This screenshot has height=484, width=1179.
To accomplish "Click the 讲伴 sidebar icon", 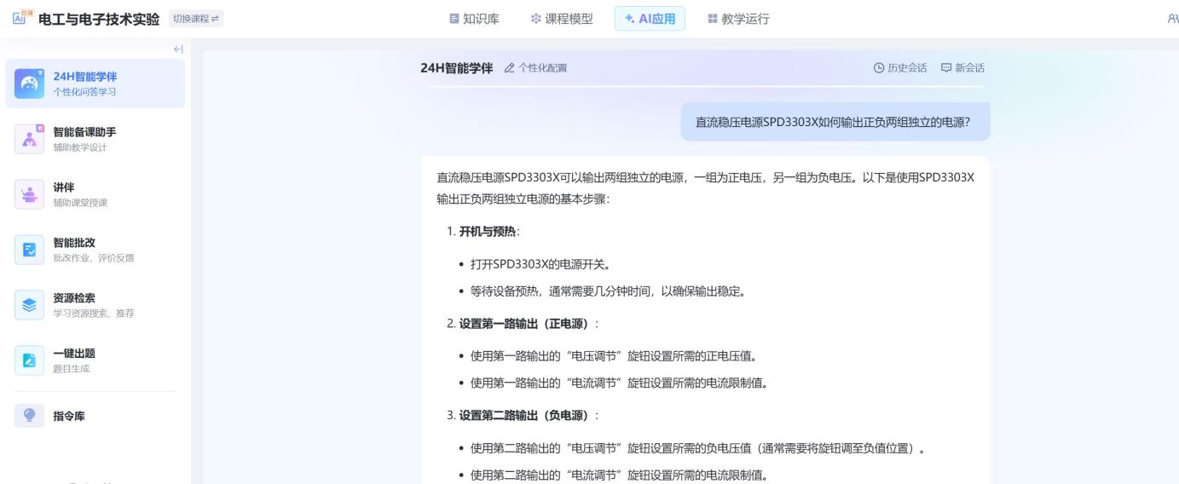I will tap(30, 194).
